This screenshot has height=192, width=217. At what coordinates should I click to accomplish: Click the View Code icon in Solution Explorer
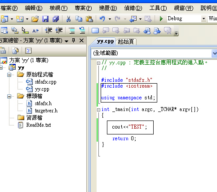pos(28,50)
